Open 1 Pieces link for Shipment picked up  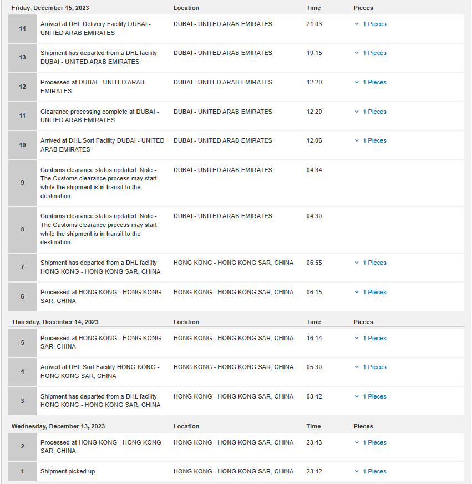[374, 471]
